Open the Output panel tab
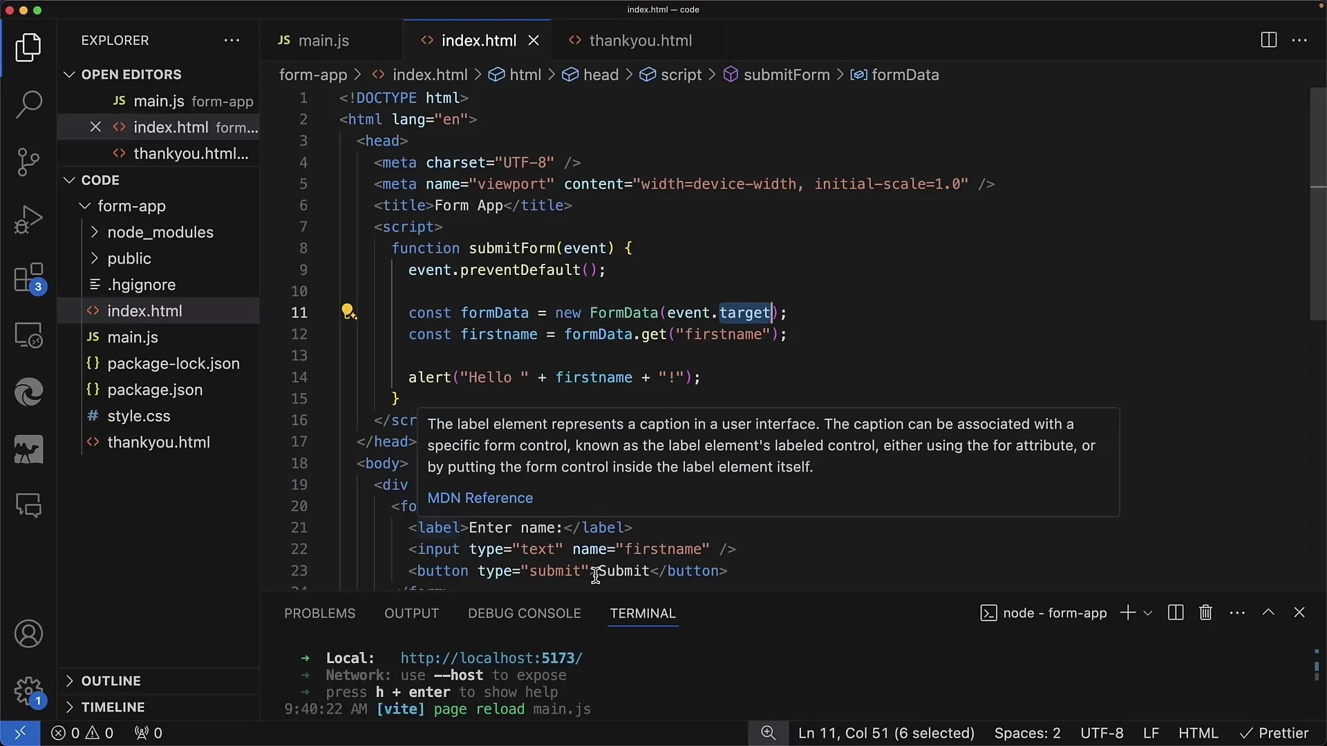The height and width of the screenshot is (746, 1327). (x=411, y=613)
